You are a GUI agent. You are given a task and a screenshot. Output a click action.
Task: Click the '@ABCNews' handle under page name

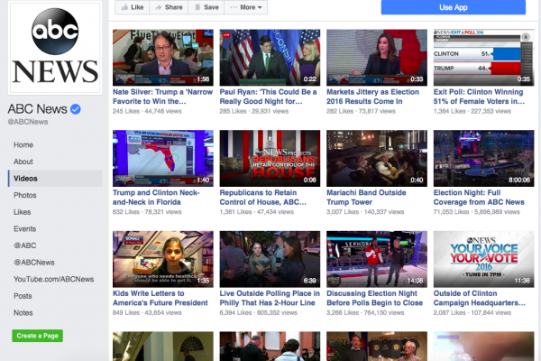[28, 122]
